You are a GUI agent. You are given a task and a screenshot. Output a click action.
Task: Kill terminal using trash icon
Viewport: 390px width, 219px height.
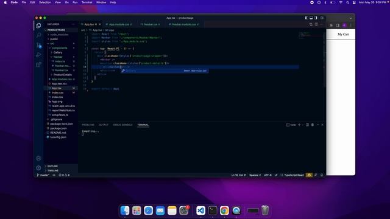(313, 125)
